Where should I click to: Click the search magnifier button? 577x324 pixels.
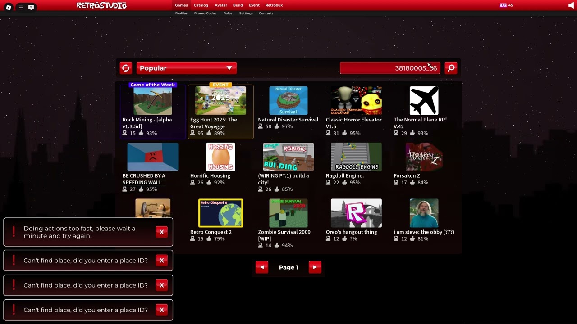click(x=451, y=68)
